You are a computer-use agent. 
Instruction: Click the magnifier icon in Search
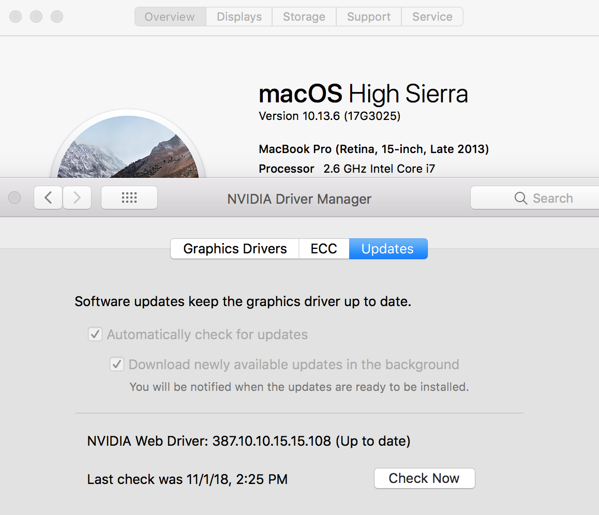[521, 198]
